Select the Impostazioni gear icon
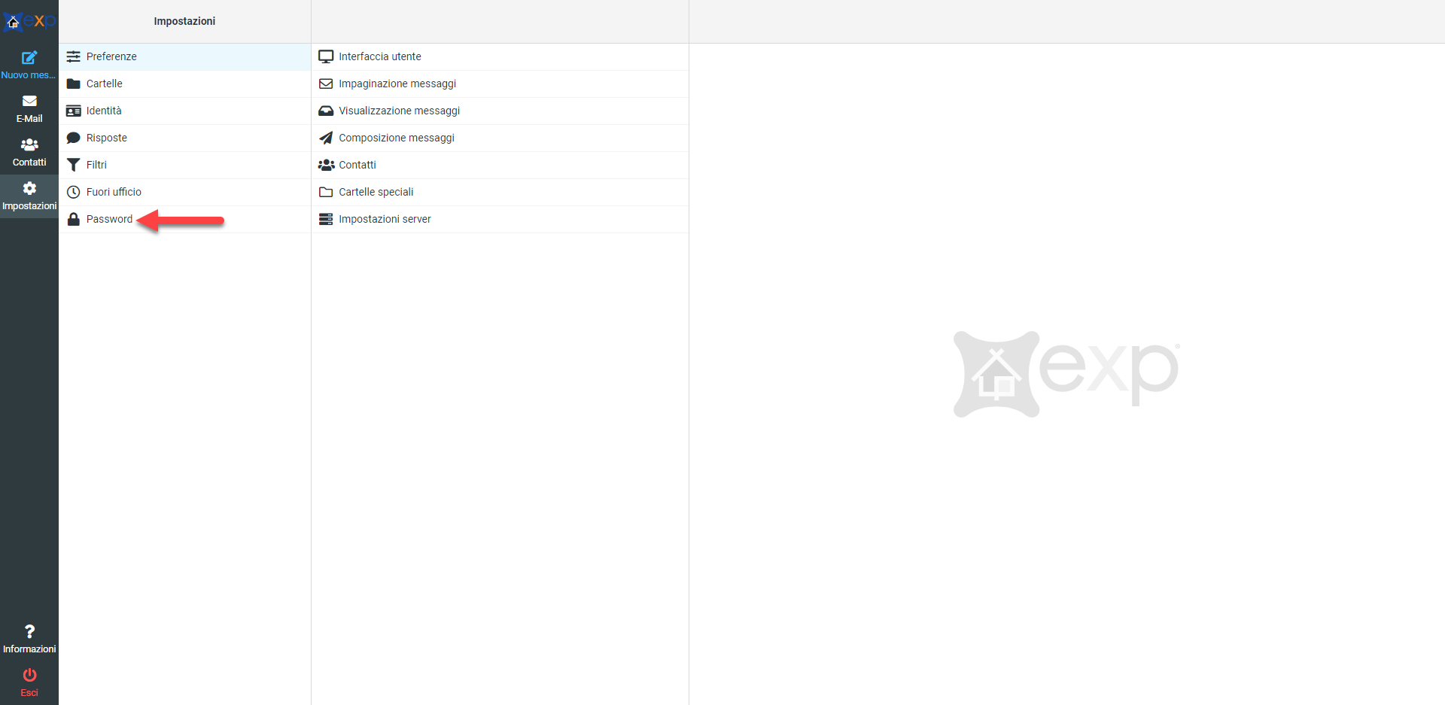This screenshot has width=1445, height=705. (29, 188)
